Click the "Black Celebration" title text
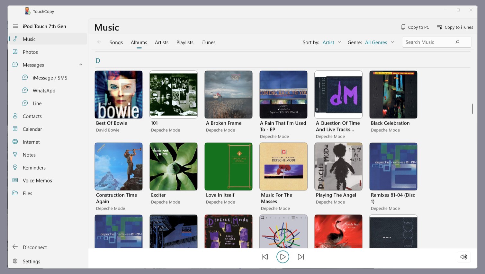 pos(390,123)
